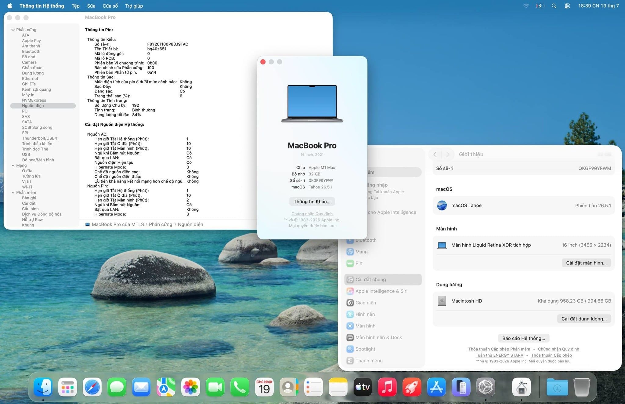This screenshot has height=404, width=625.
Task: Open Apple menu in menu bar
Action: pos(9,6)
